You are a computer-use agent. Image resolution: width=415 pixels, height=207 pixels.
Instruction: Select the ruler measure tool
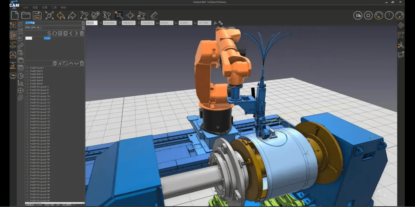(154, 15)
